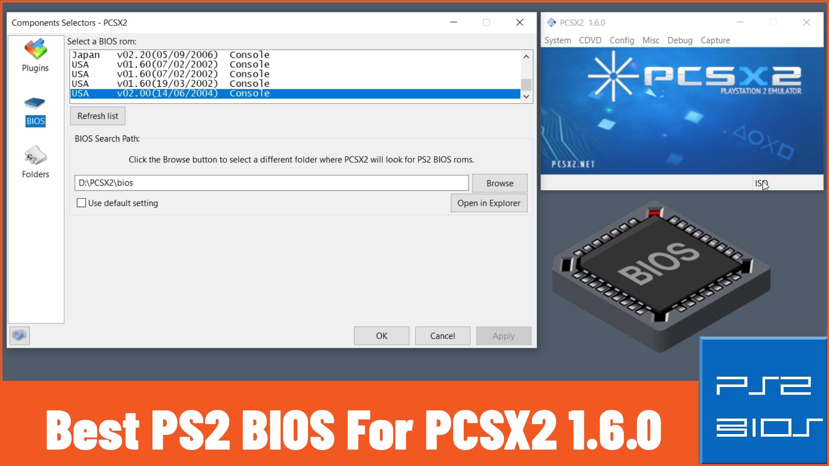Viewport: 829px width, 466px height.
Task: Open the Config menu in PCSX2
Action: click(x=621, y=40)
